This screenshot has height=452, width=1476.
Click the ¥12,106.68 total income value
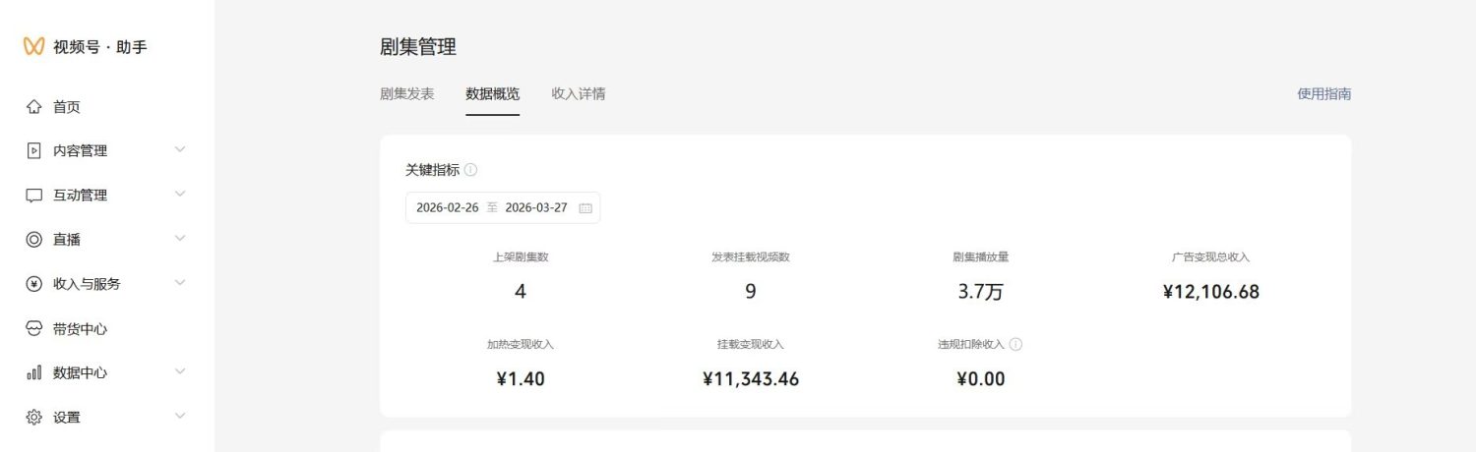pos(1211,292)
